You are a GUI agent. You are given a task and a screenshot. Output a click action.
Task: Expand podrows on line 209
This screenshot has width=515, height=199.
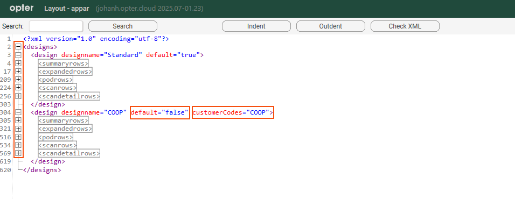18,80
